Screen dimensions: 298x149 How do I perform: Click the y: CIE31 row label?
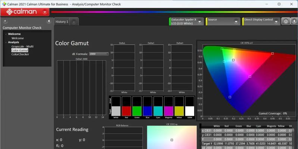coord(207,135)
